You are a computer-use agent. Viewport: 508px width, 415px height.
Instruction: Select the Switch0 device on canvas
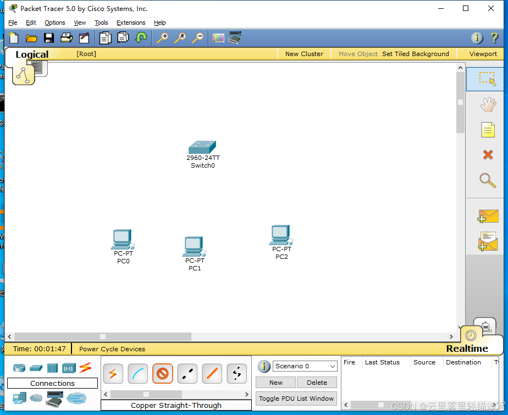click(x=202, y=147)
